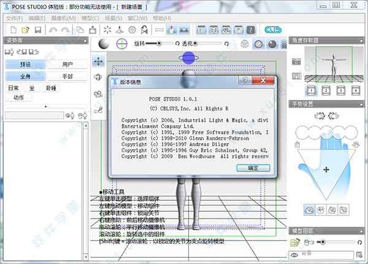This screenshot has height=264, width=368.
Task: Toggle the eye visibility in 模型图层
Action: click(294, 255)
